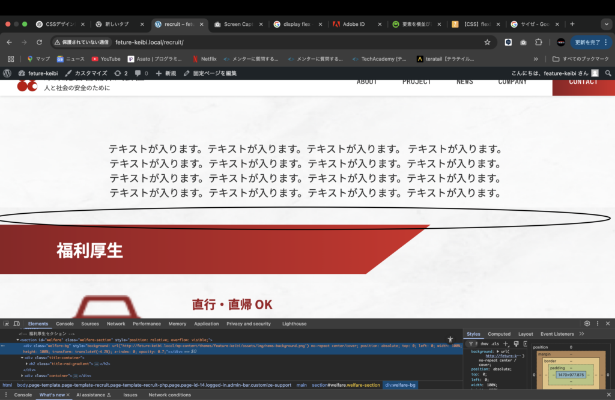
Task: Open the accessibility tree toggle button
Action: 450,340
